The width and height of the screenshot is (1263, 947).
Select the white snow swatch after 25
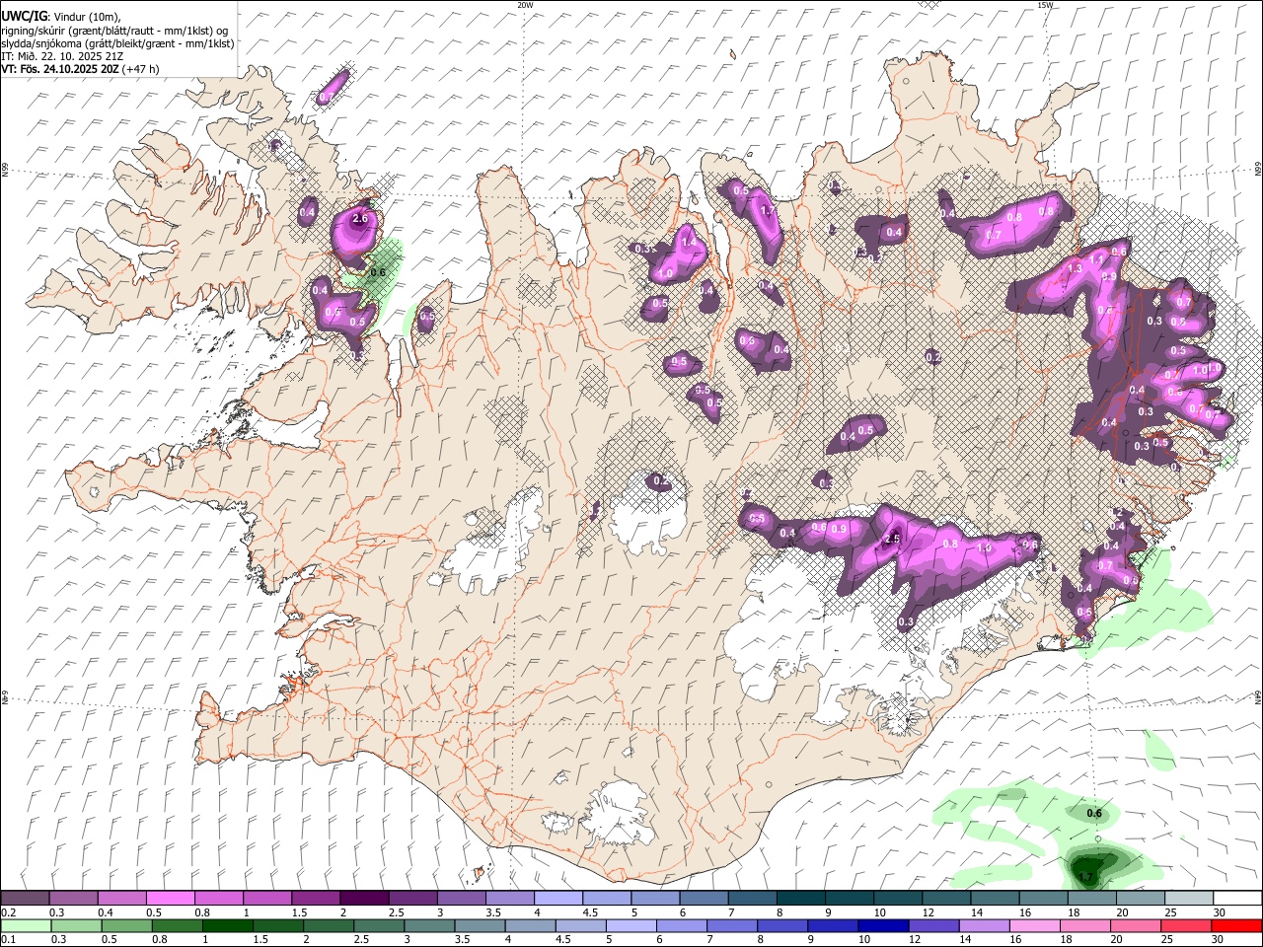coord(1237,899)
